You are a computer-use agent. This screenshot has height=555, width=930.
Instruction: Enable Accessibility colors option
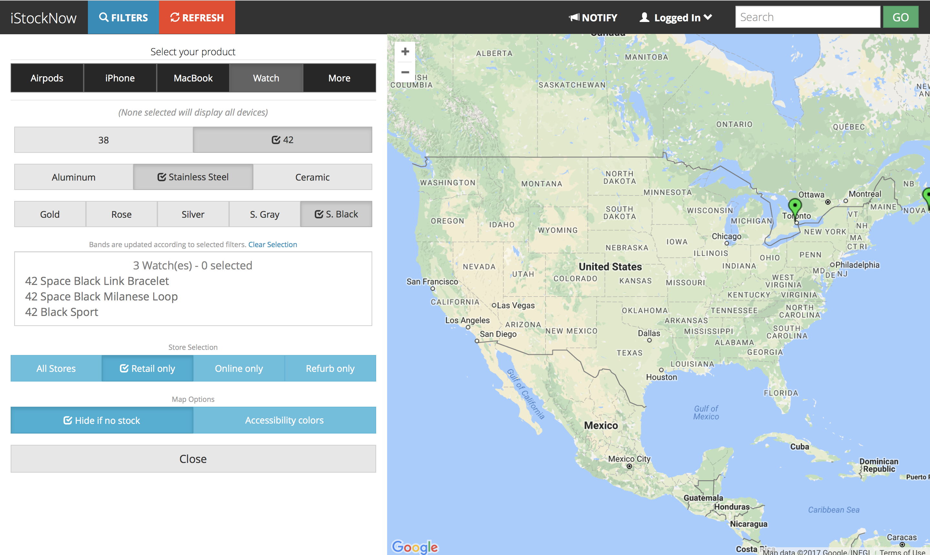click(284, 420)
